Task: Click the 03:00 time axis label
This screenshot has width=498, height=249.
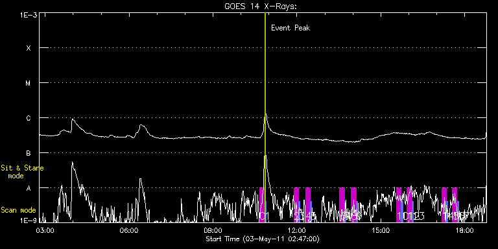Action: coord(45,231)
